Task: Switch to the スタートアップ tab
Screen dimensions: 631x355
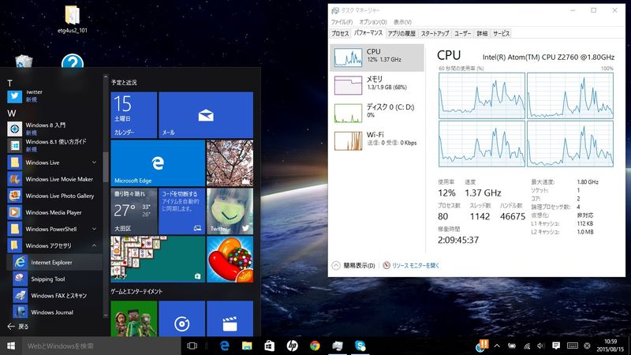Action: (435, 33)
